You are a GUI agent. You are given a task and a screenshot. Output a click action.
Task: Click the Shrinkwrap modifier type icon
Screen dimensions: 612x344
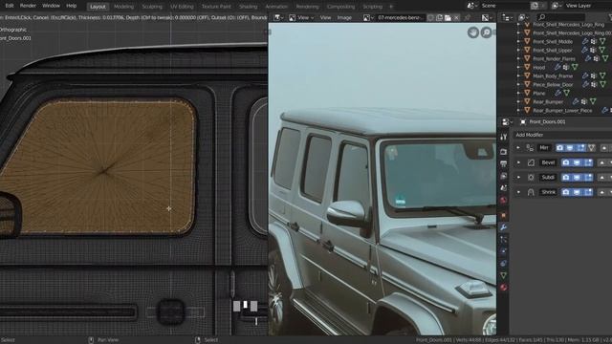pos(531,192)
